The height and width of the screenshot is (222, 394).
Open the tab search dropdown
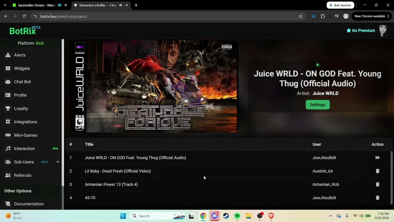tap(5, 5)
